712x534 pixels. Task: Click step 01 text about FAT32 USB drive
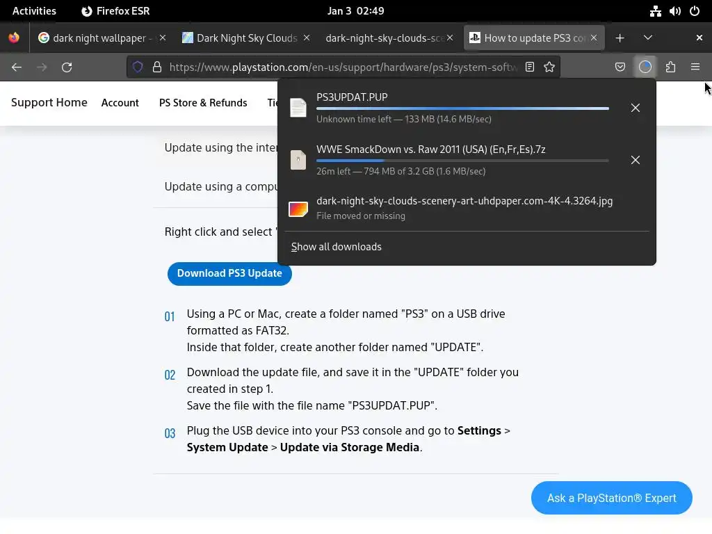tap(346, 330)
